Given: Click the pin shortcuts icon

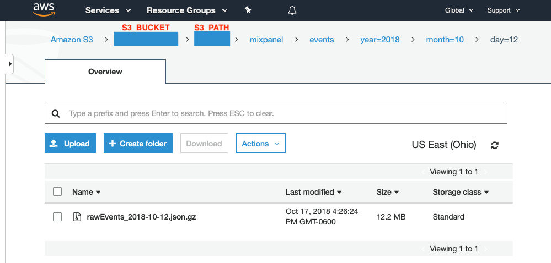Looking at the screenshot, I should coord(248,10).
